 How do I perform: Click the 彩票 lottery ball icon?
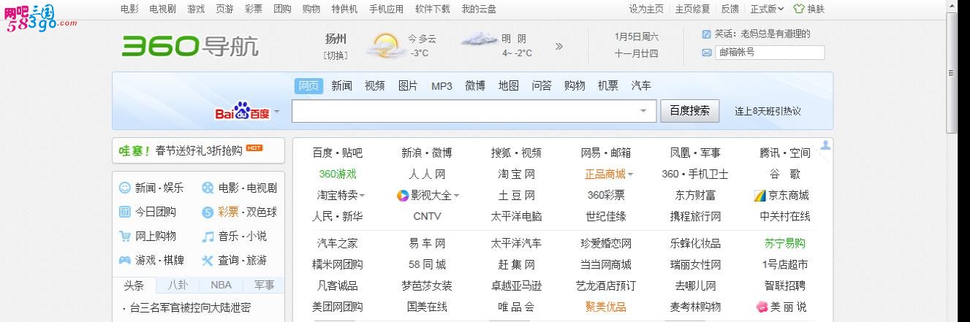[x=208, y=212]
